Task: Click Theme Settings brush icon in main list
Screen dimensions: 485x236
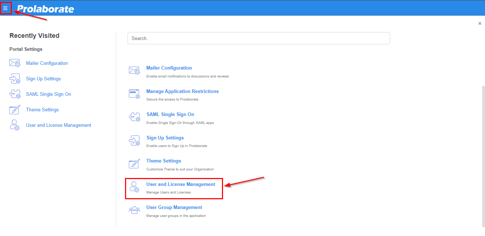Action: coord(134,164)
